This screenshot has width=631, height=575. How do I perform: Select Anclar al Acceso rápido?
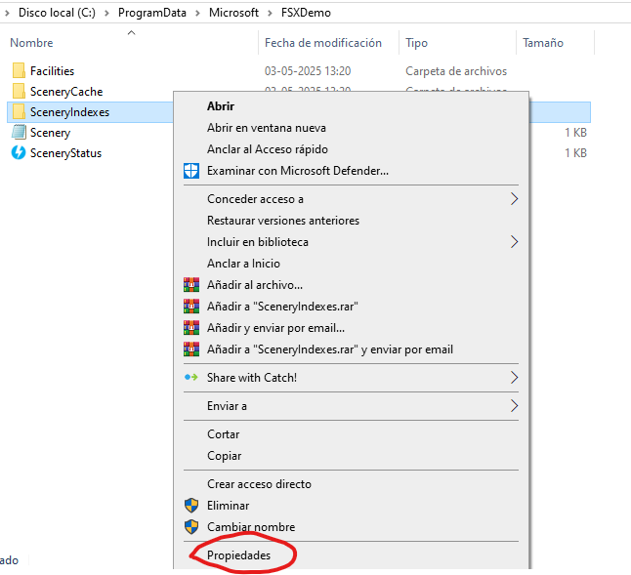coord(267,149)
